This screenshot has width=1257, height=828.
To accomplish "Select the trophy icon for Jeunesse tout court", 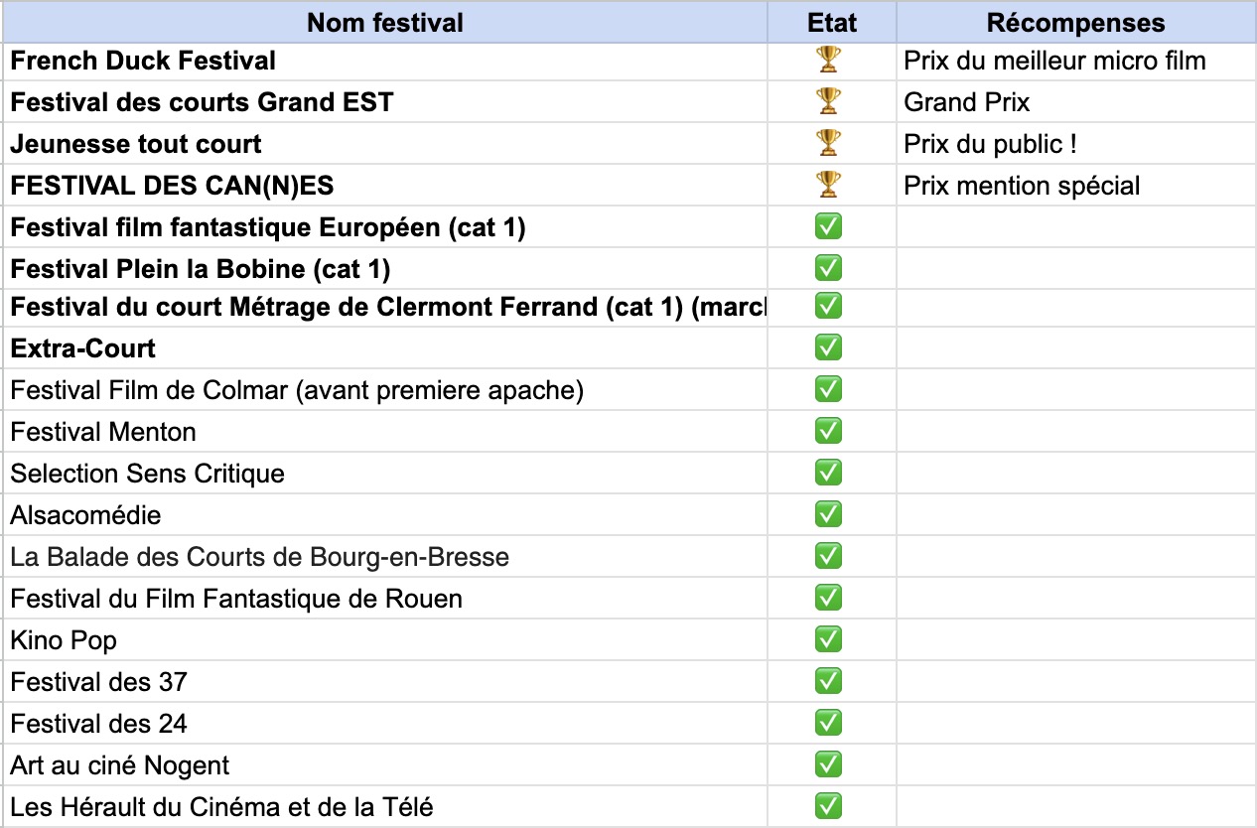I will (828, 144).
